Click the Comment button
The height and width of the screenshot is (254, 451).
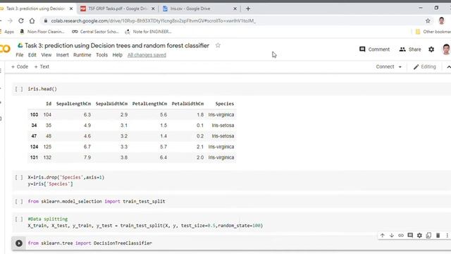pyautogui.click(x=374, y=49)
